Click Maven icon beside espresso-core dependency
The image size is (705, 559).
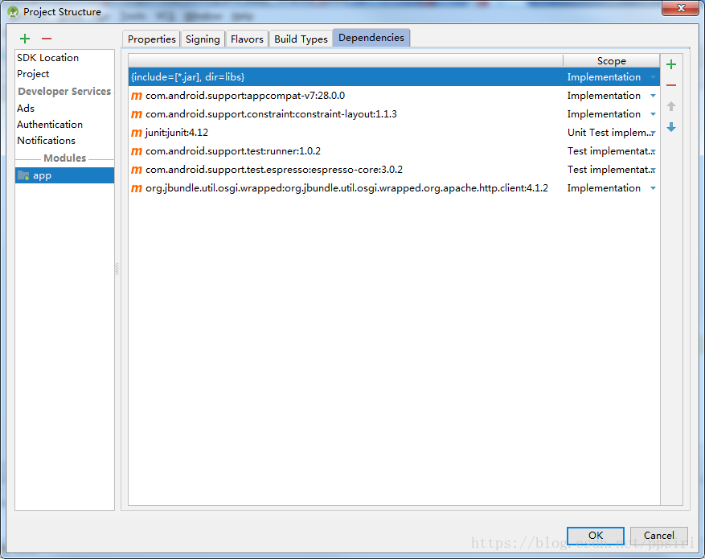(x=136, y=170)
